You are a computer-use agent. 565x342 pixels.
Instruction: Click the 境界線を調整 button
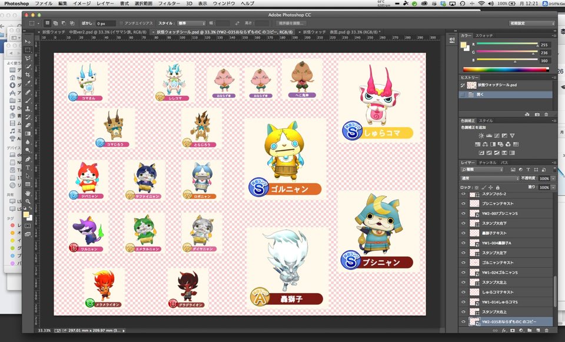tap(290, 23)
